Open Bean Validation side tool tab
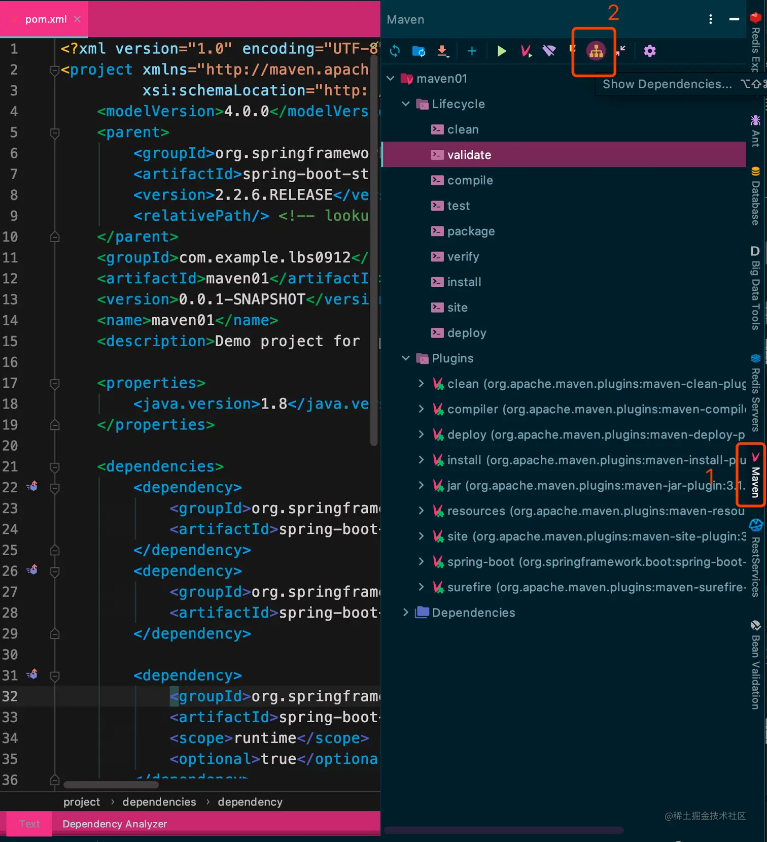767x842 pixels. pos(756,664)
